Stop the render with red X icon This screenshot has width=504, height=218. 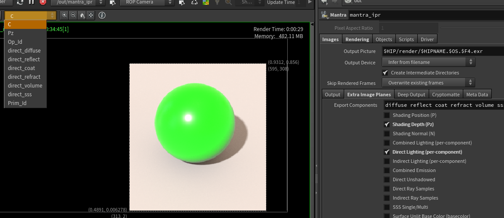(42, 2)
